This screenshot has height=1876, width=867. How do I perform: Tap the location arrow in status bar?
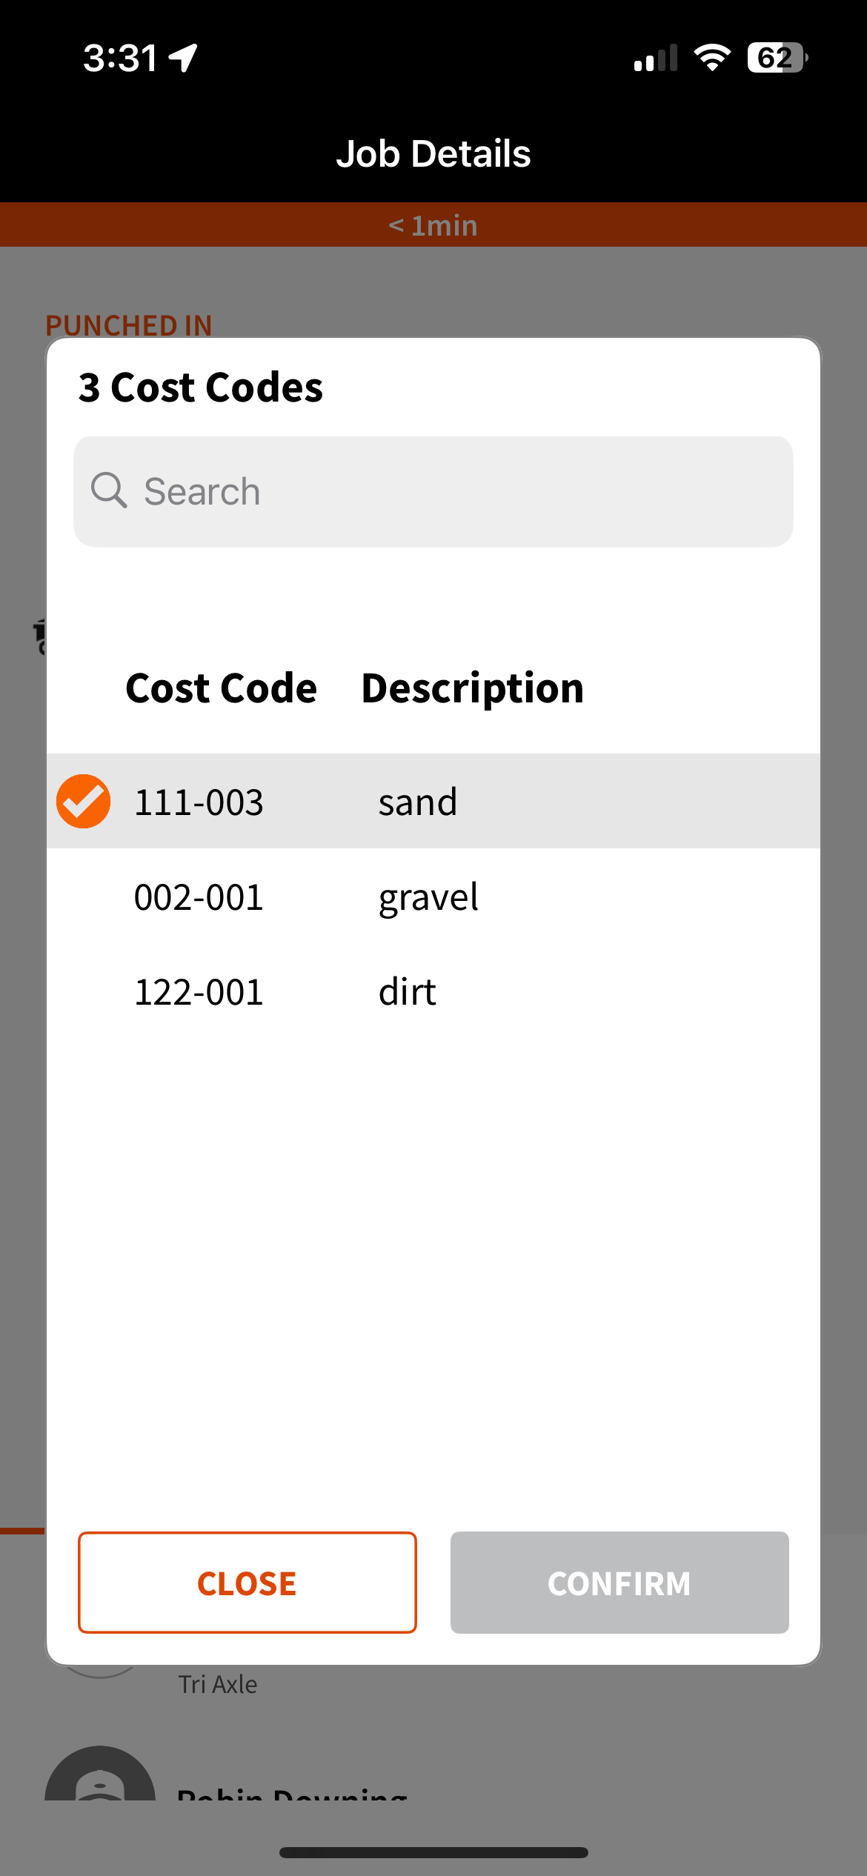183,57
